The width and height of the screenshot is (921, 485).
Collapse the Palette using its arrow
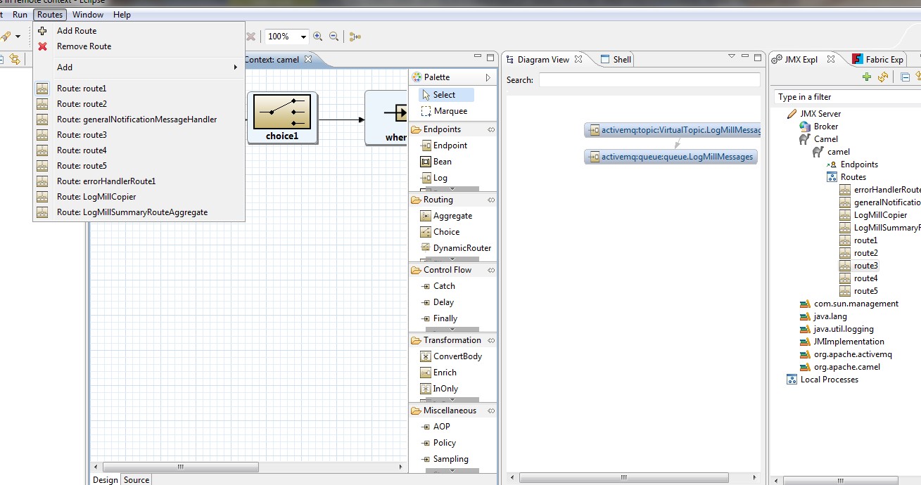pos(488,77)
